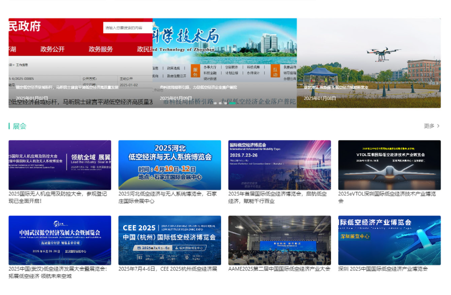Open the 2025国际无人机应用及防控大会 banner image
The image size is (451, 295).
(x=60, y=164)
